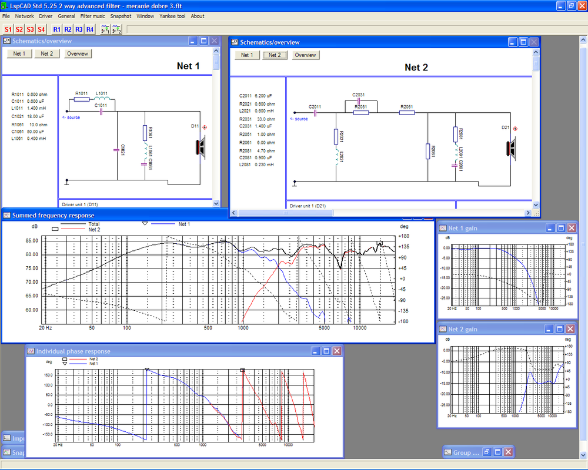Click the S4 snapshot toolbar button
Screen dimensions: 588x470
tap(41, 29)
